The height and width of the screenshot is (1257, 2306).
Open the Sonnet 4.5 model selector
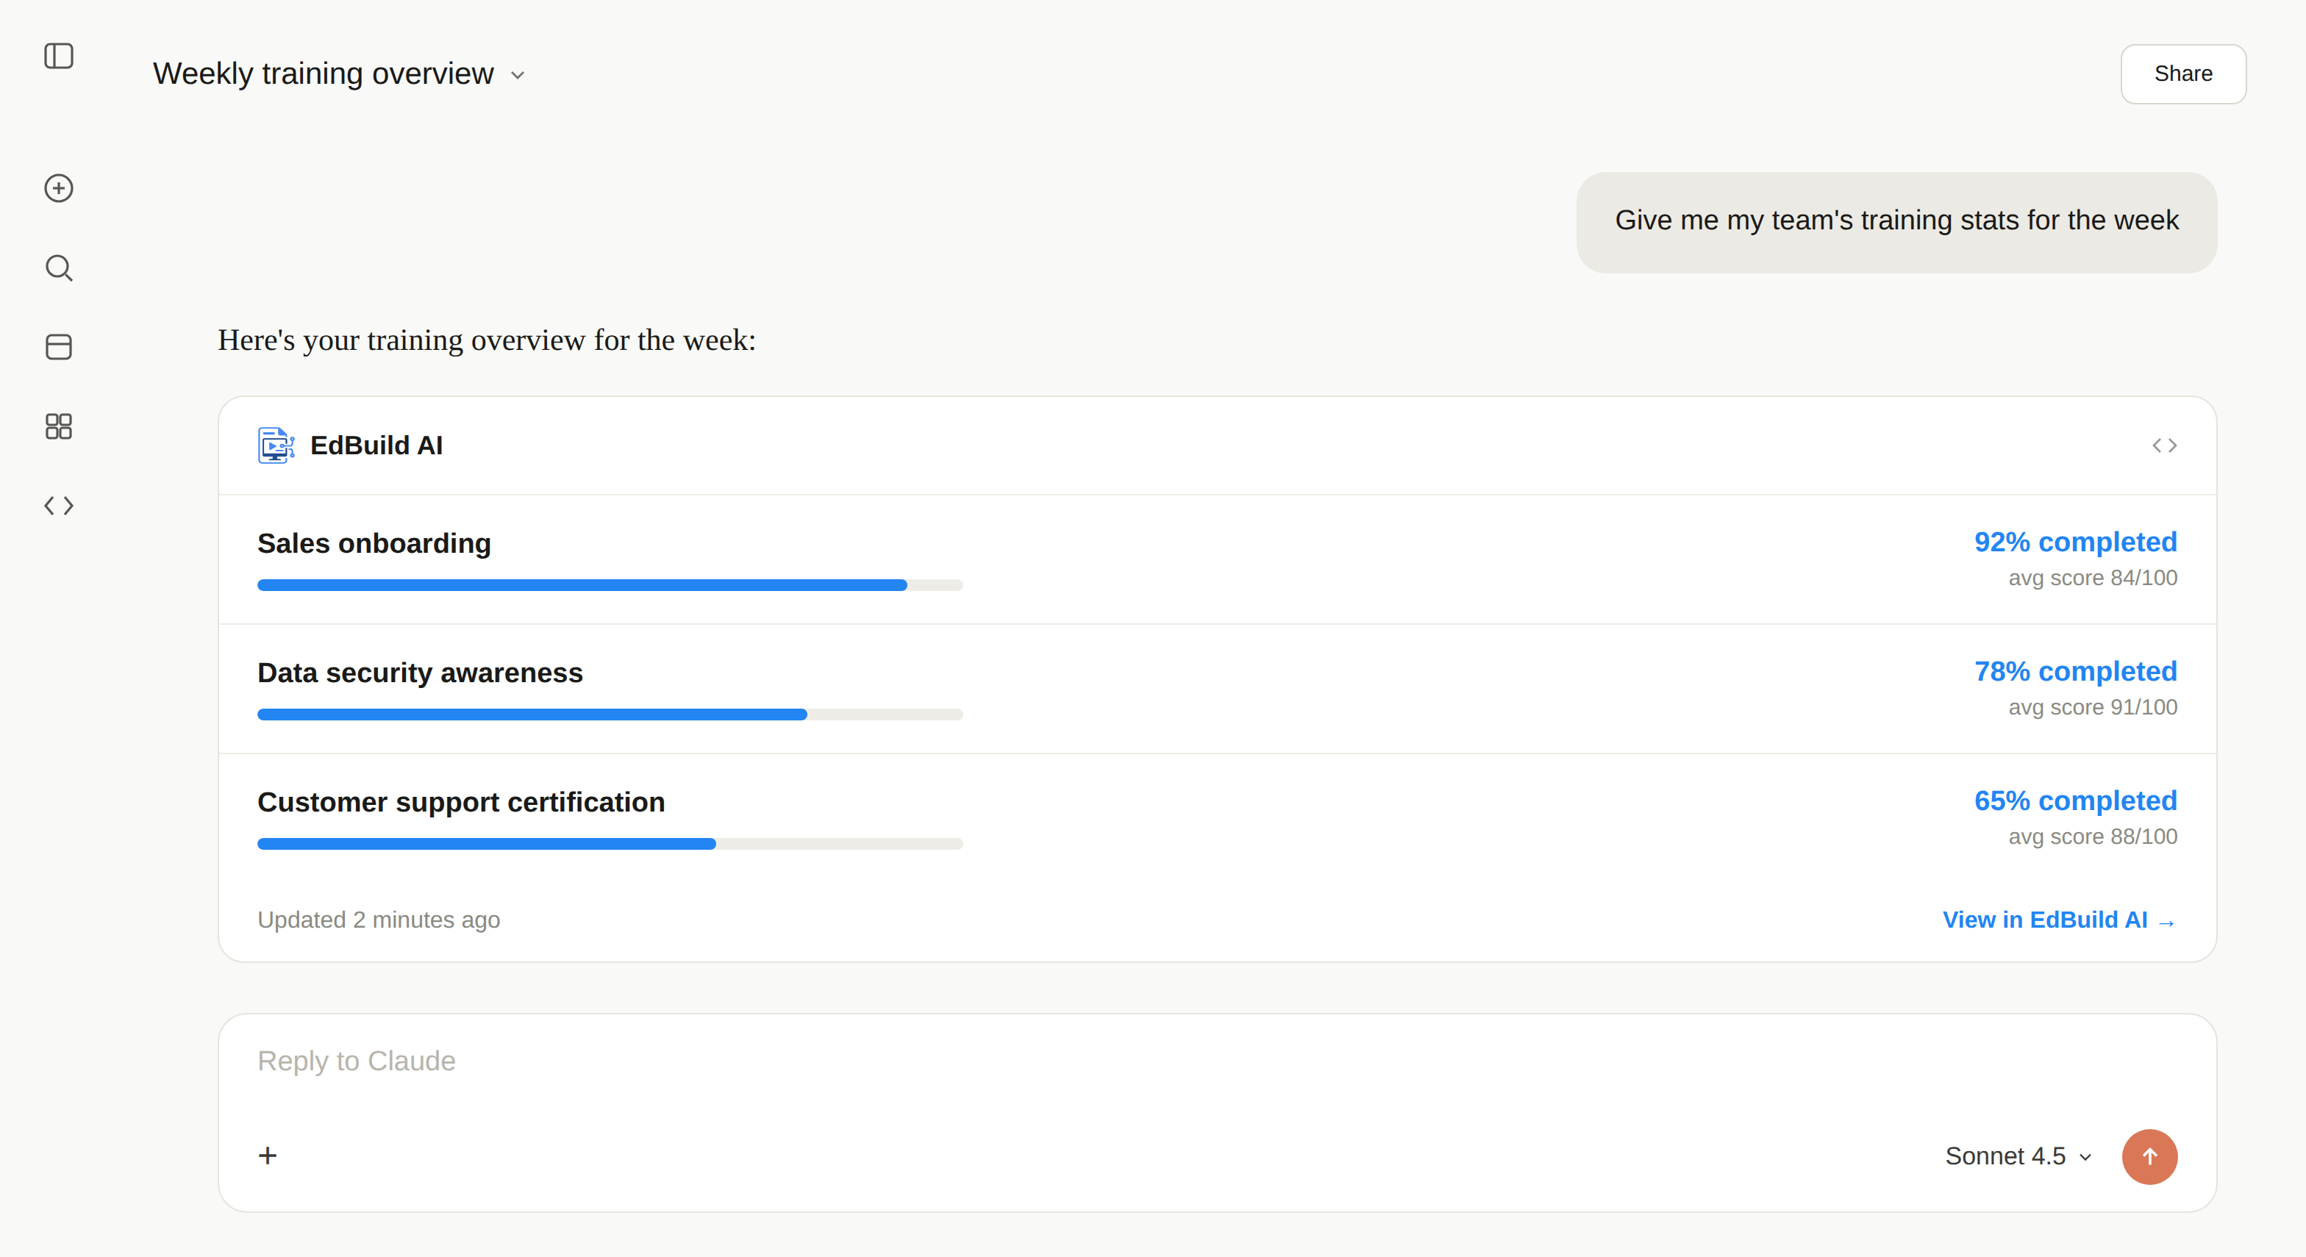click(x=2018, y=1156)
